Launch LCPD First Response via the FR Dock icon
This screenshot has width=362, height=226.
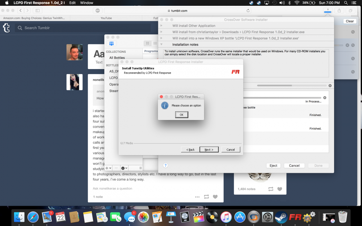coord(295,217)
